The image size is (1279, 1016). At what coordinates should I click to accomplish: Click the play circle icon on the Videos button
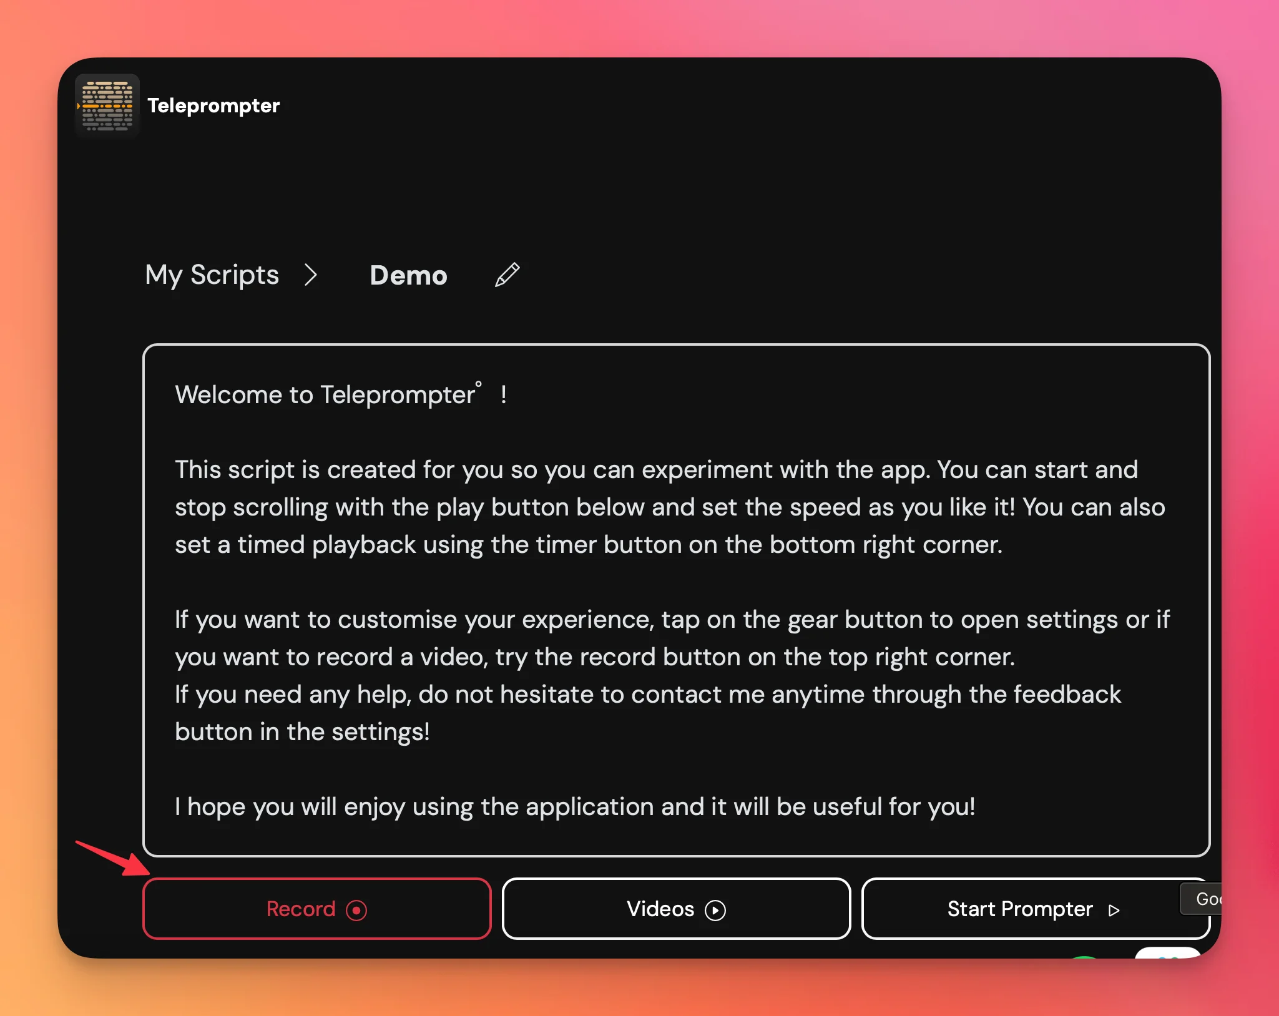click(x=715, y=910)
